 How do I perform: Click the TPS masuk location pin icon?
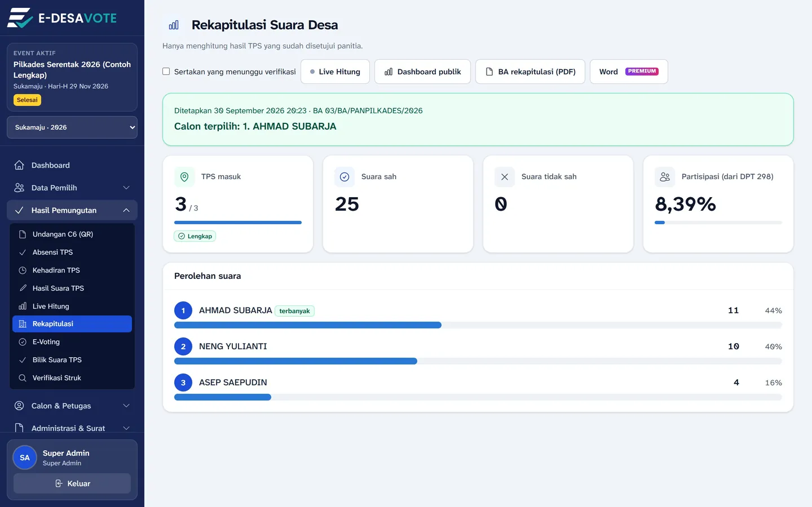(x=184, y=177)
